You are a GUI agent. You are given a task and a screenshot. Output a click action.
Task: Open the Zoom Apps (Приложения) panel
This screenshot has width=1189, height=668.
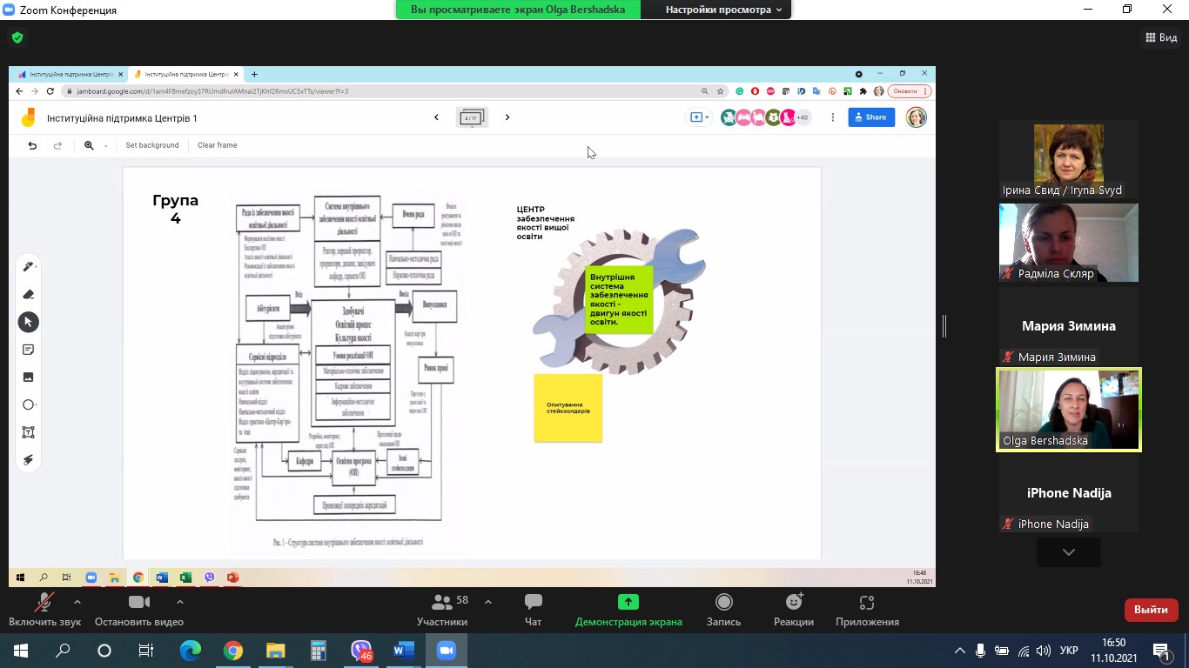click(867, 610)
